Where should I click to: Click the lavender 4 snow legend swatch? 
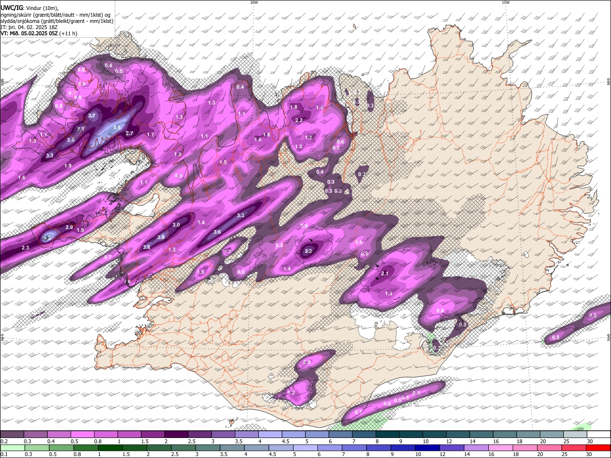270,434
